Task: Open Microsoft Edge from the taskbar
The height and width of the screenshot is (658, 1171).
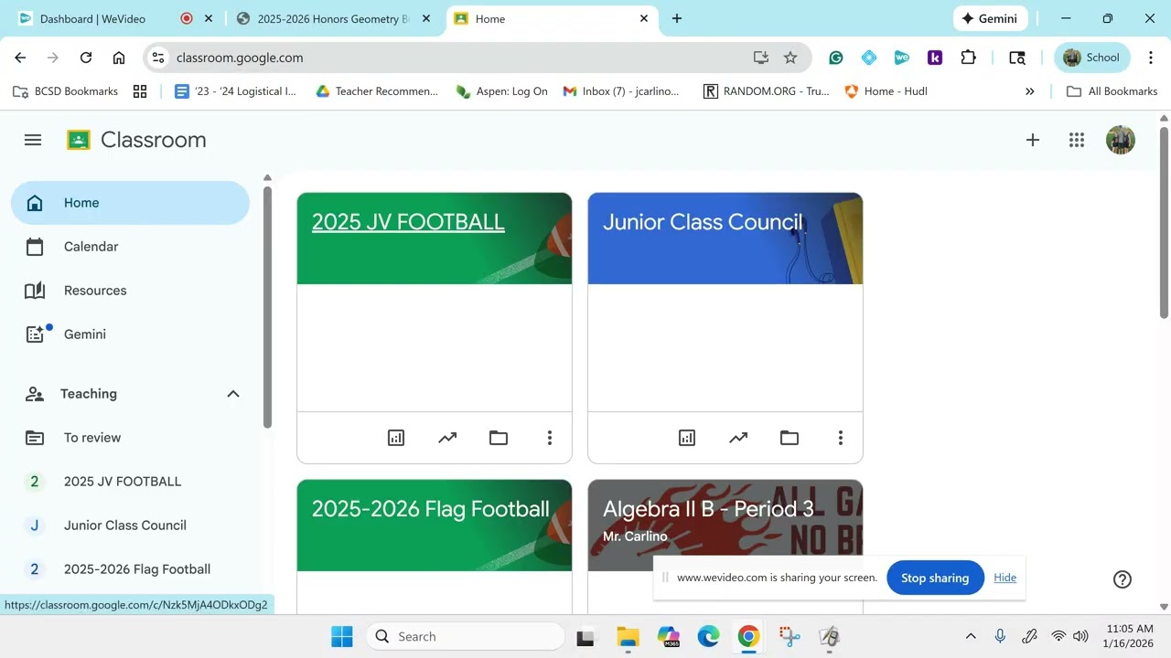Action: pyautogui.click(x=708, y=636)
